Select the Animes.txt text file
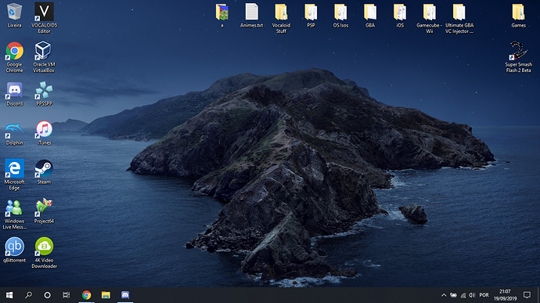Viewport: 540px width, 303px height. (251, 16)
